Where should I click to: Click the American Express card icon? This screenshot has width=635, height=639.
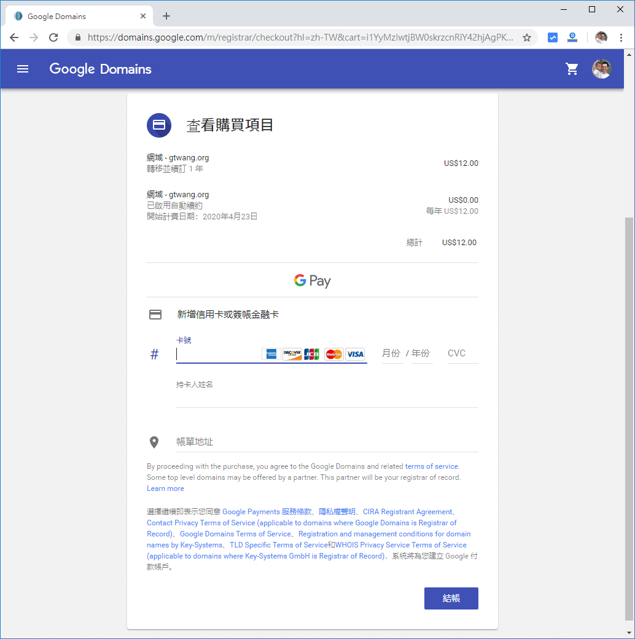click(270, 354)
